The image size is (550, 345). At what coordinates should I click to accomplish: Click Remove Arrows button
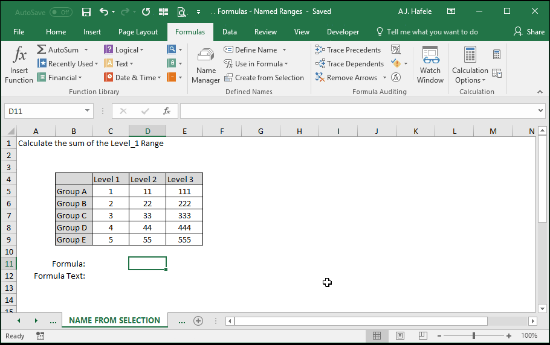point(346,78)
